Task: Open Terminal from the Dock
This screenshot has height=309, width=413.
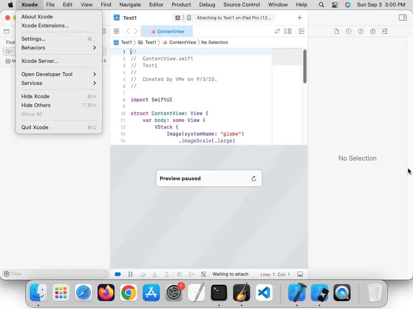Action: [x=219, y=293]
